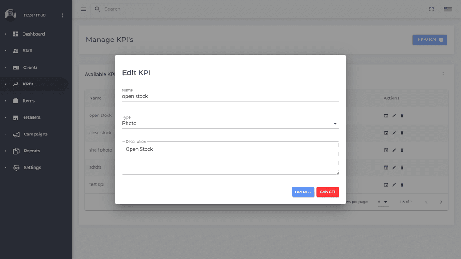Click the Description text area
The width and height of the screenshot is (461, 259).
(x=230, y=158)
